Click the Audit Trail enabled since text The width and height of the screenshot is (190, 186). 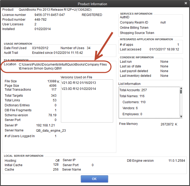pos(57,53)
